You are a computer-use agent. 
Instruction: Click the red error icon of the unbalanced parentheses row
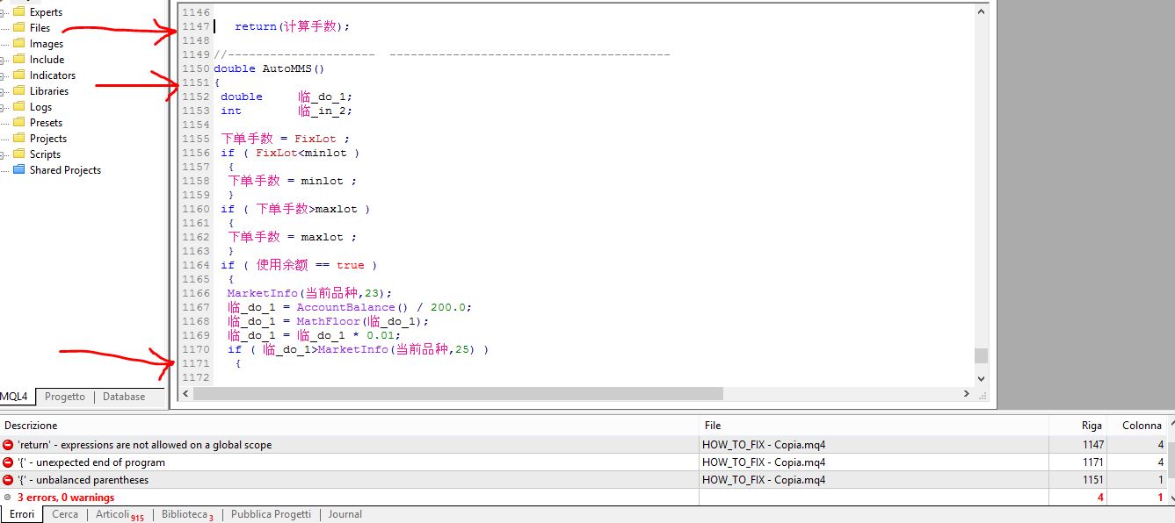8,480
